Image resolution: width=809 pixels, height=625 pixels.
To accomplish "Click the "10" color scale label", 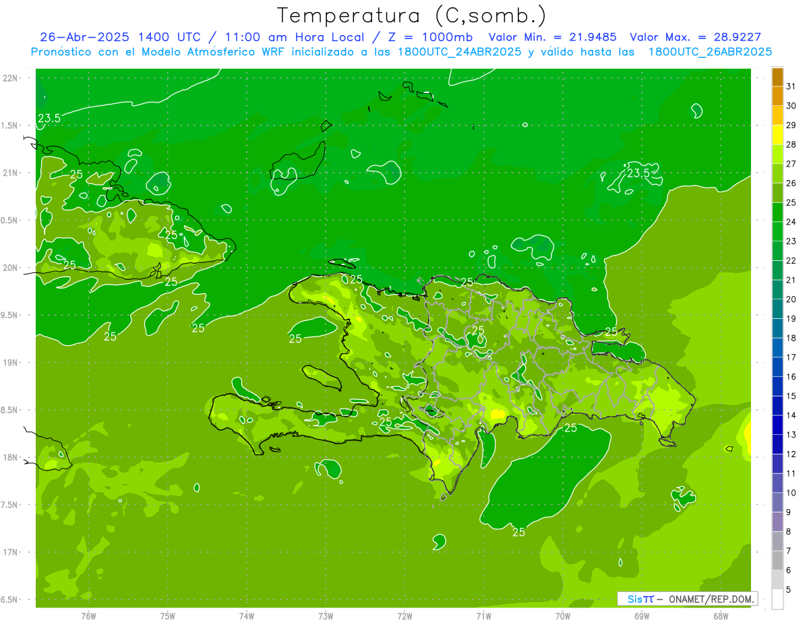I will (791, 493).
